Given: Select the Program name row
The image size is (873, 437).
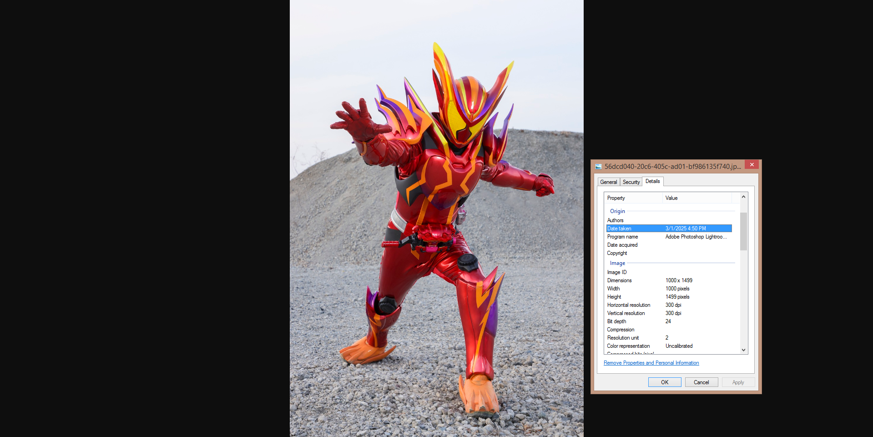Looking at the screenshot, I should [669, 237].
